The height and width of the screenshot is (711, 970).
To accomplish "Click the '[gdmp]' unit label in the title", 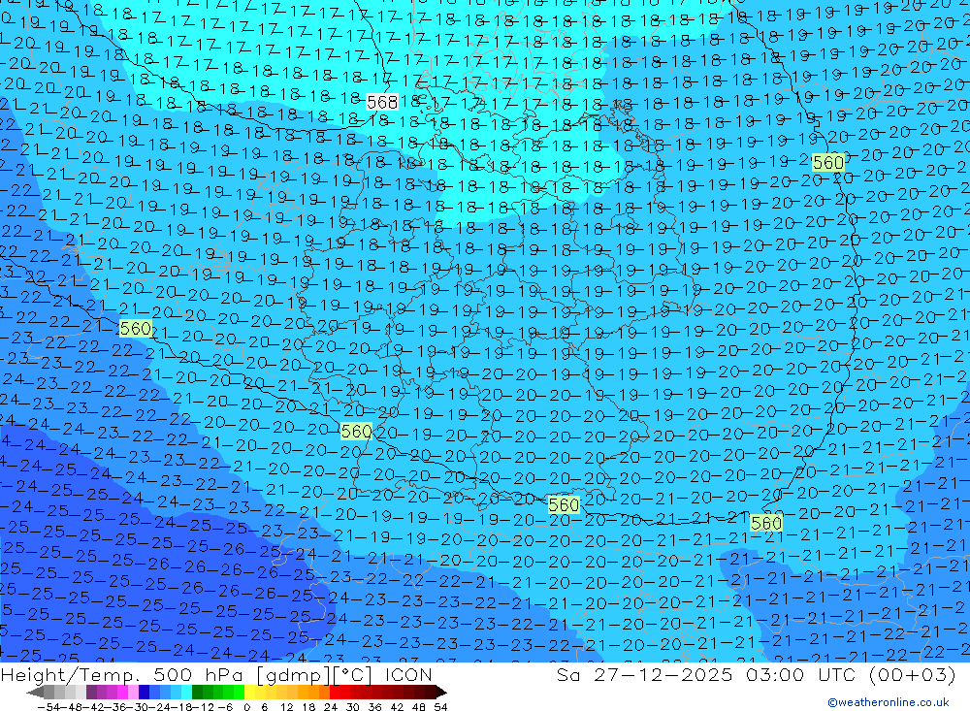I will [294, 674].
